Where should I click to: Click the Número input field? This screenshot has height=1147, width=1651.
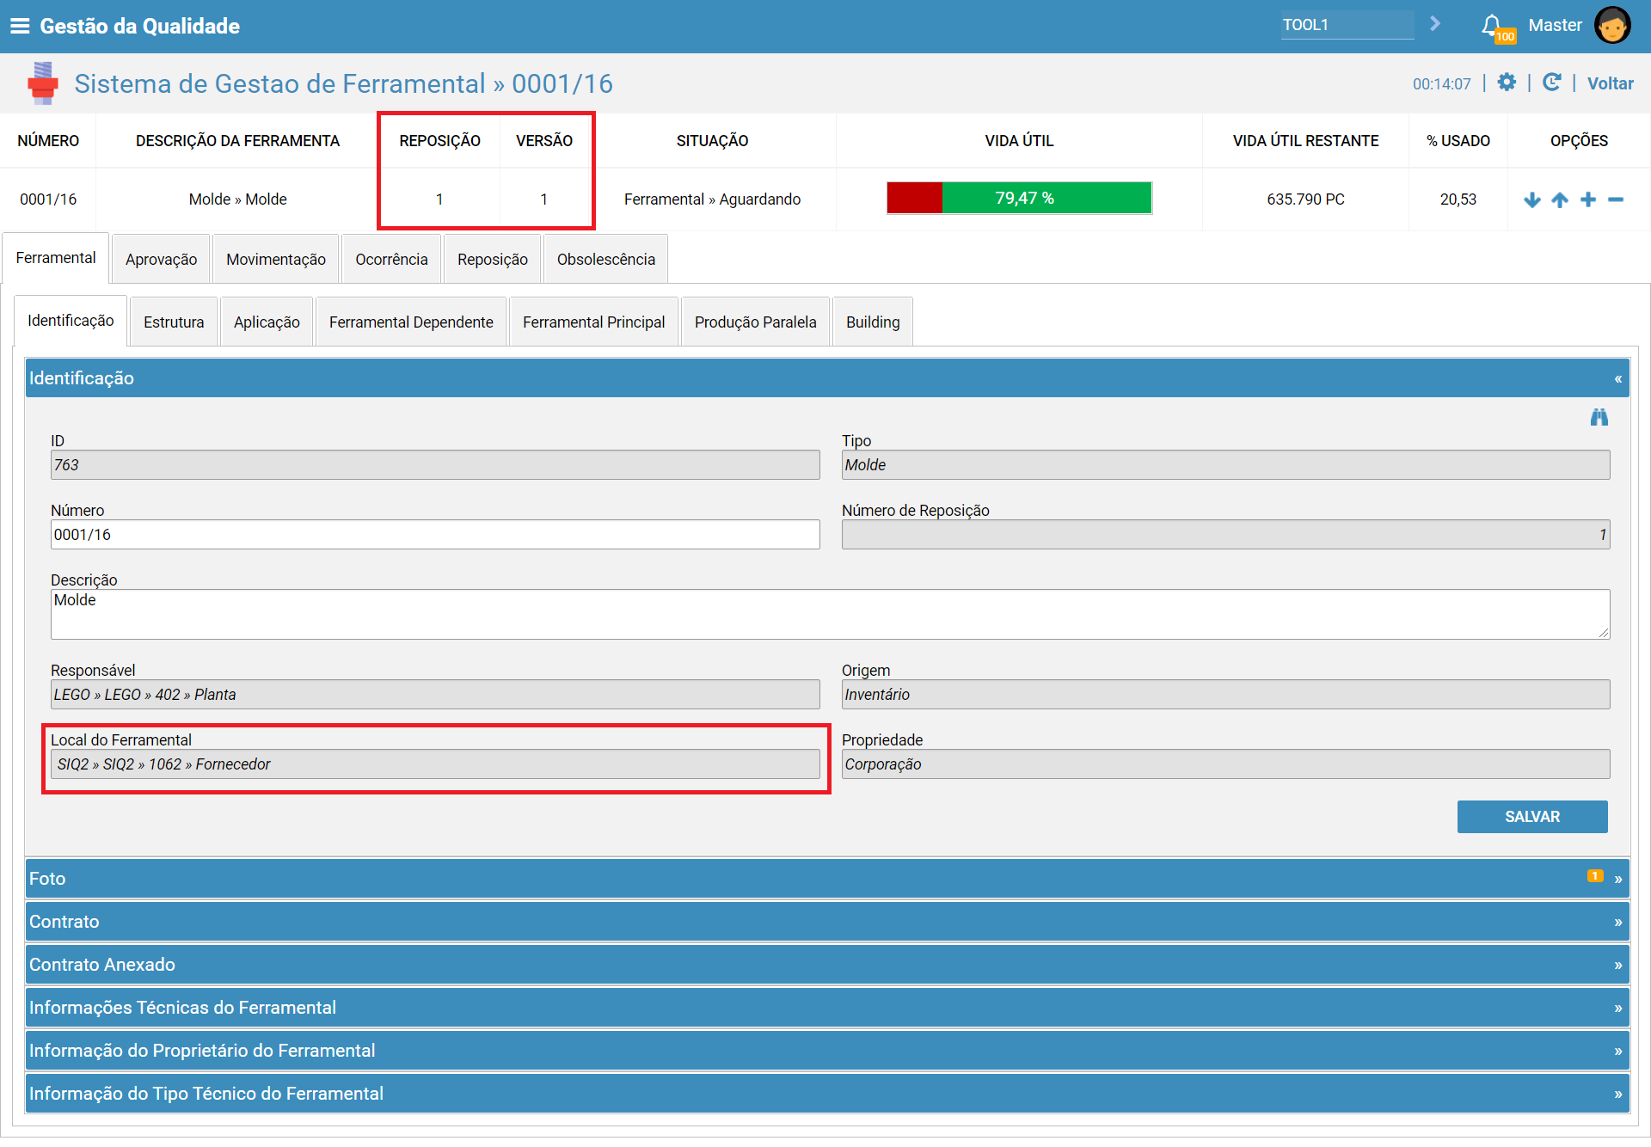pyautogui.click(x=435, y=535)
